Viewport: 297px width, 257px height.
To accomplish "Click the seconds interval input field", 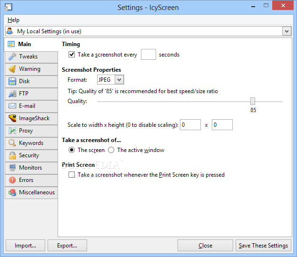I will (148, 55).
